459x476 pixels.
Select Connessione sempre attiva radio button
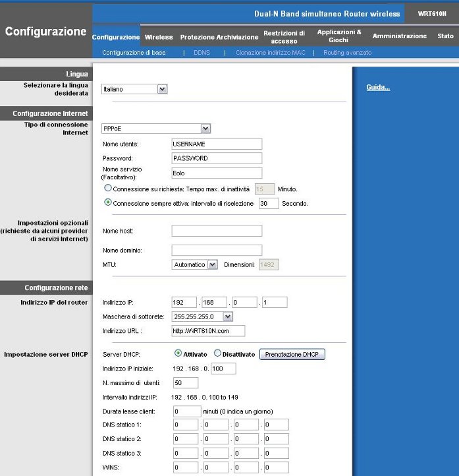point(108,202)
